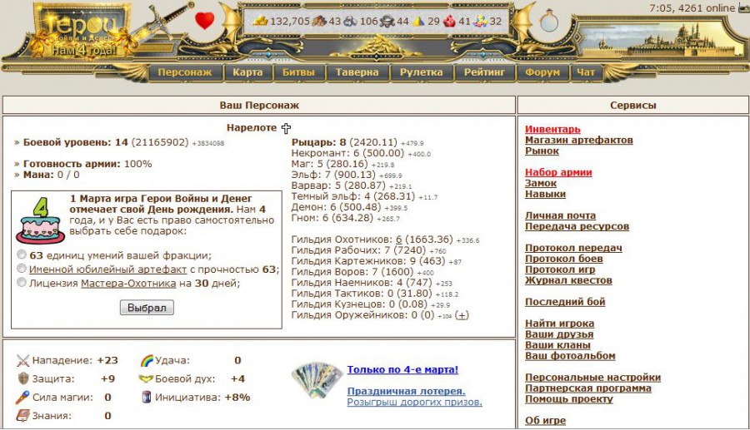The image size is (750, 430).
Task: Click the Только по 4-е марта link
Action: tap(402, 369)
